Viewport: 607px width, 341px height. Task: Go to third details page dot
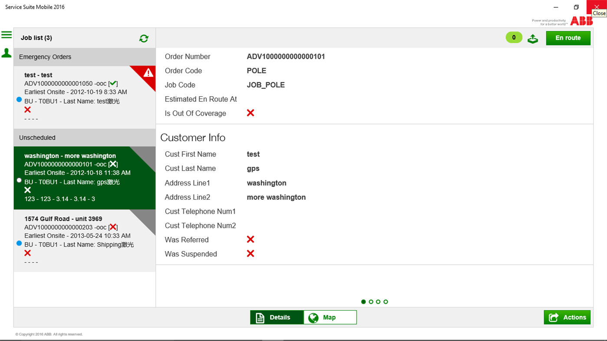click(x=378, y=302)
